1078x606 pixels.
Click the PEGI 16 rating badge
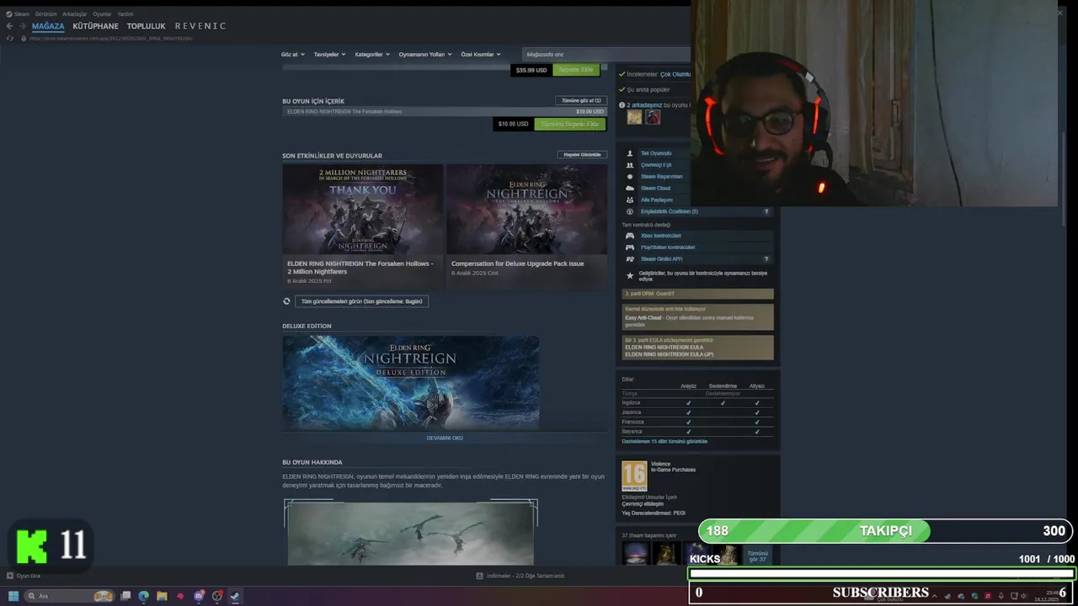tap(634, 476)
